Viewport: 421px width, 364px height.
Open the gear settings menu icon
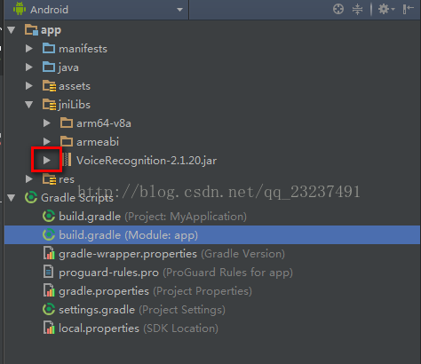point(386,9)
